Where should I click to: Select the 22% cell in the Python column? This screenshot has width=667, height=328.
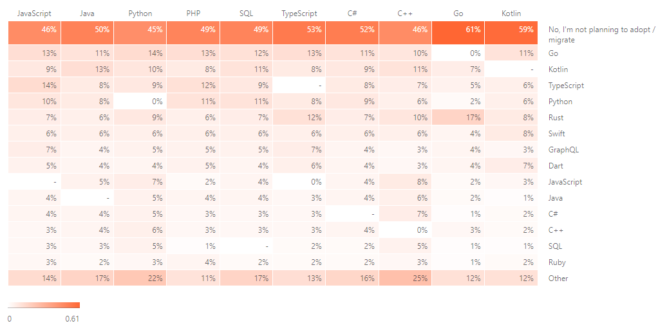click(x=140, y=278)
